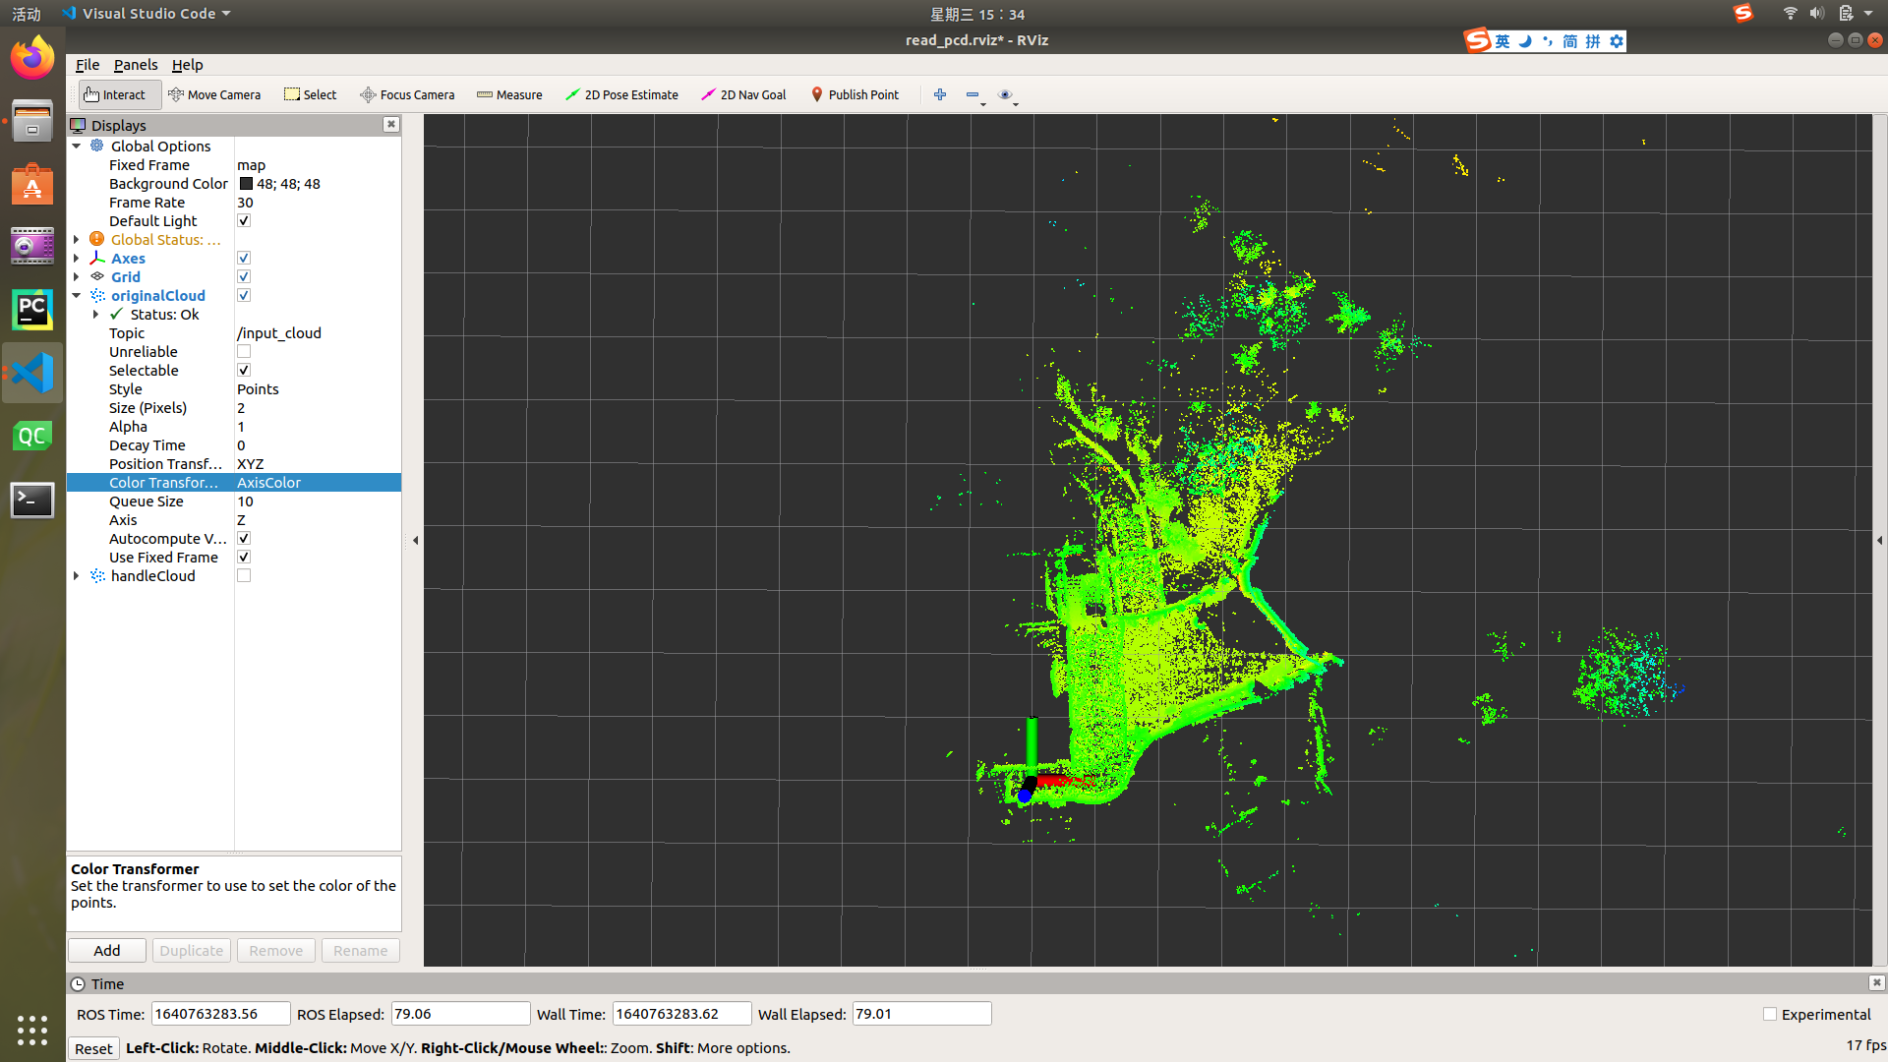Open the File menu

(88, 65)
